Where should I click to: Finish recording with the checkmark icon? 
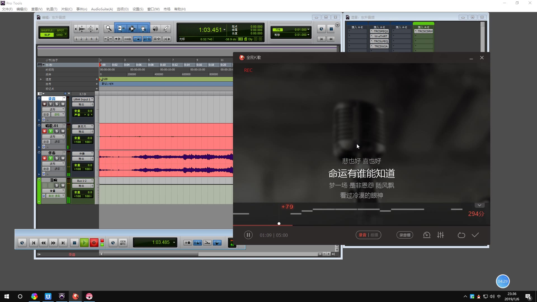[x=475, y=235]
